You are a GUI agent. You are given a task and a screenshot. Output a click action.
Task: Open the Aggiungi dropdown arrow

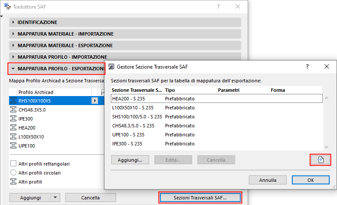55,197
